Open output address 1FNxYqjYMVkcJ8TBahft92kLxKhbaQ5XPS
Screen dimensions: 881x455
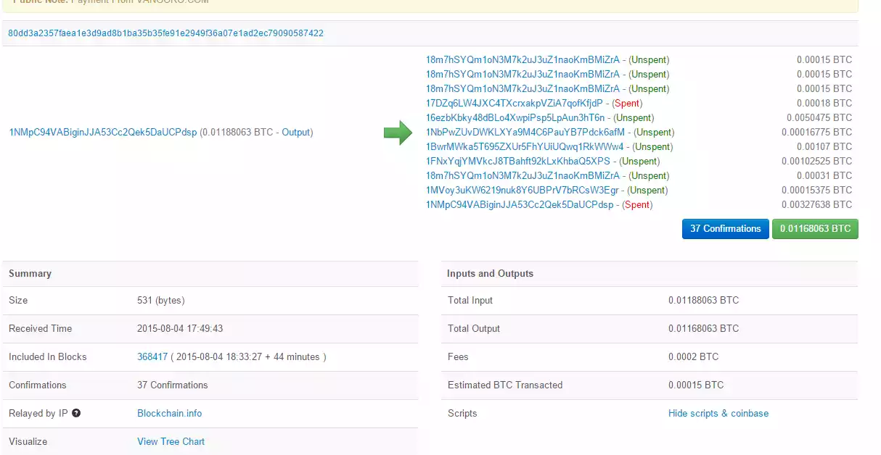(x=517, y=162)
